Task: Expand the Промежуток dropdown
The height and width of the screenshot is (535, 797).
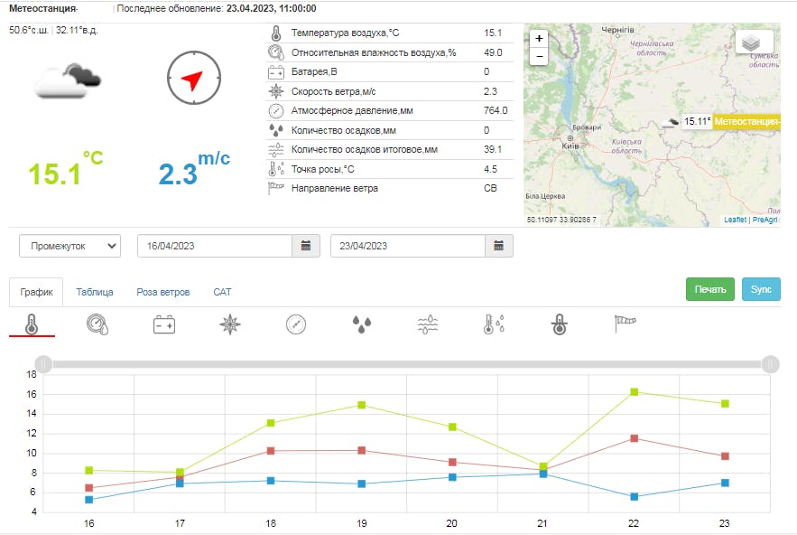Action: pyautogui.click(x=70, y=246)
